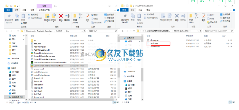This screenshot has height=110, width=239.
Task: Switch Bin window to details view toggle
Action: (114, 102)
